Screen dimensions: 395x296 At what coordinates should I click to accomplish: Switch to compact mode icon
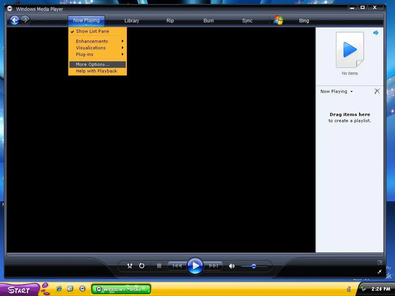380,271
